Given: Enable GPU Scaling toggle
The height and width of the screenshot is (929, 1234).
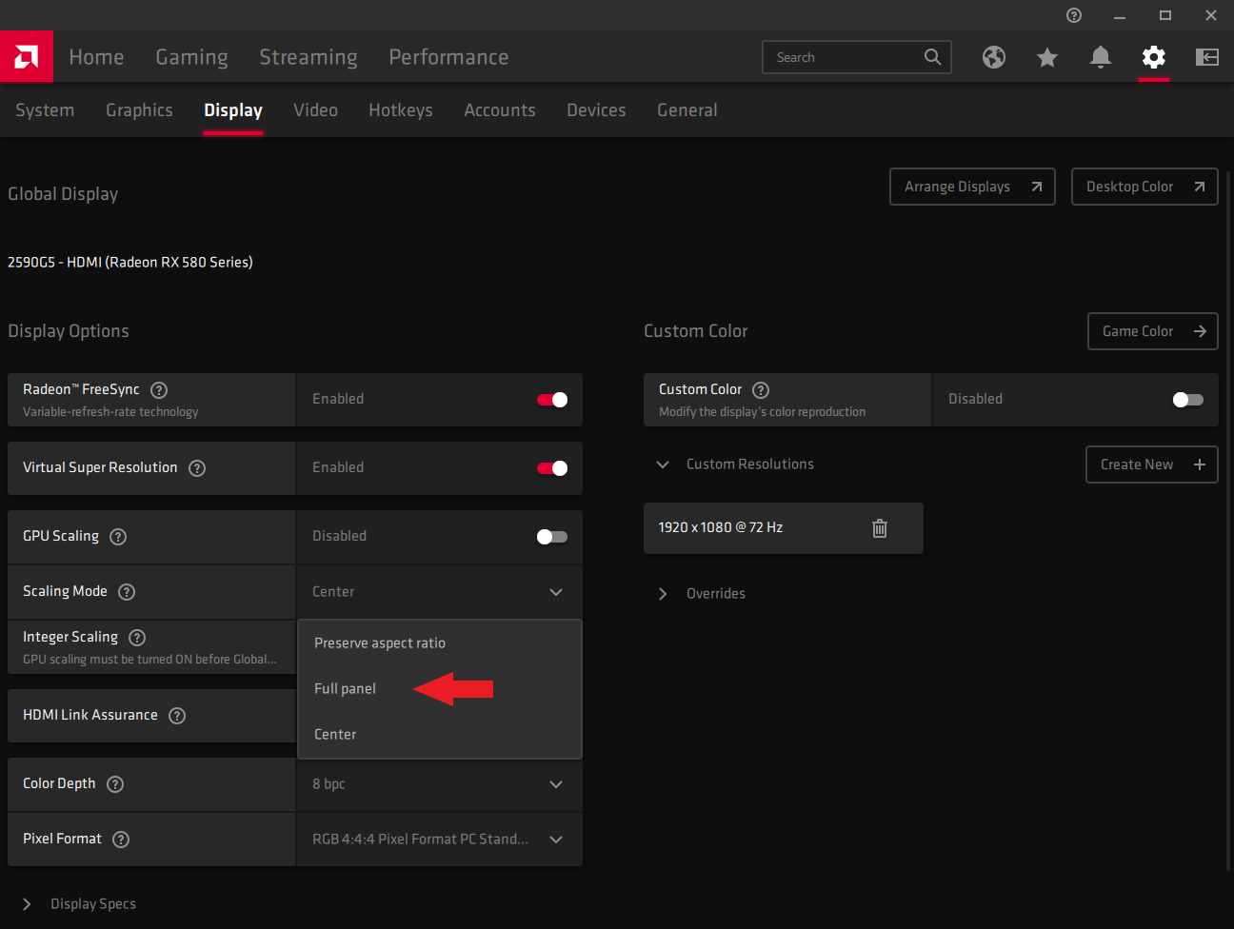Looking at the screenshot, I should [x=552, y=536].
